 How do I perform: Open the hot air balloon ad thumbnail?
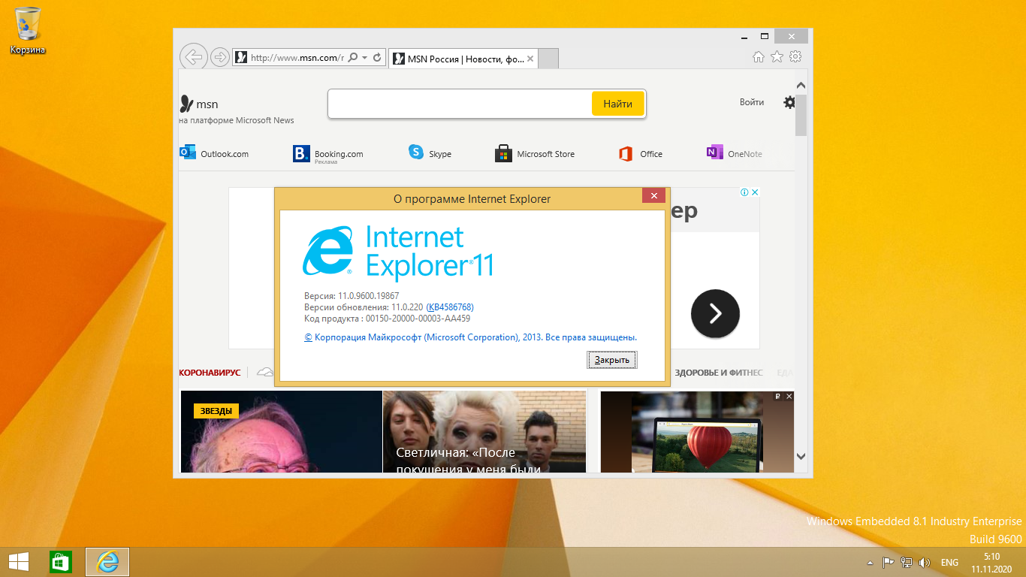697,432
